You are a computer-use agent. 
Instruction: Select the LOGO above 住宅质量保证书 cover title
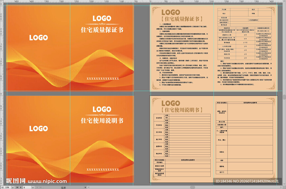tap(102, 18)
